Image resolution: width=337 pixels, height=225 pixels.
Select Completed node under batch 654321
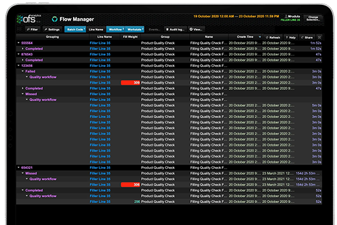coord(34,190)
